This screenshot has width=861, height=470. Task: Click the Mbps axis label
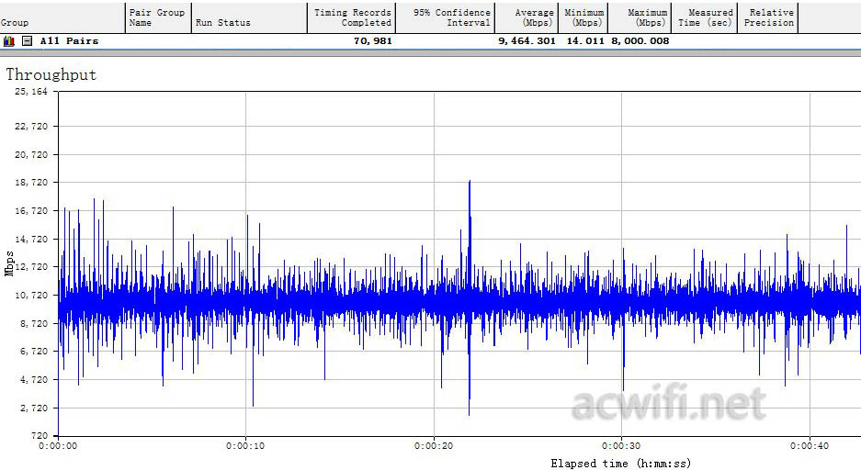(x=9, y=263)
